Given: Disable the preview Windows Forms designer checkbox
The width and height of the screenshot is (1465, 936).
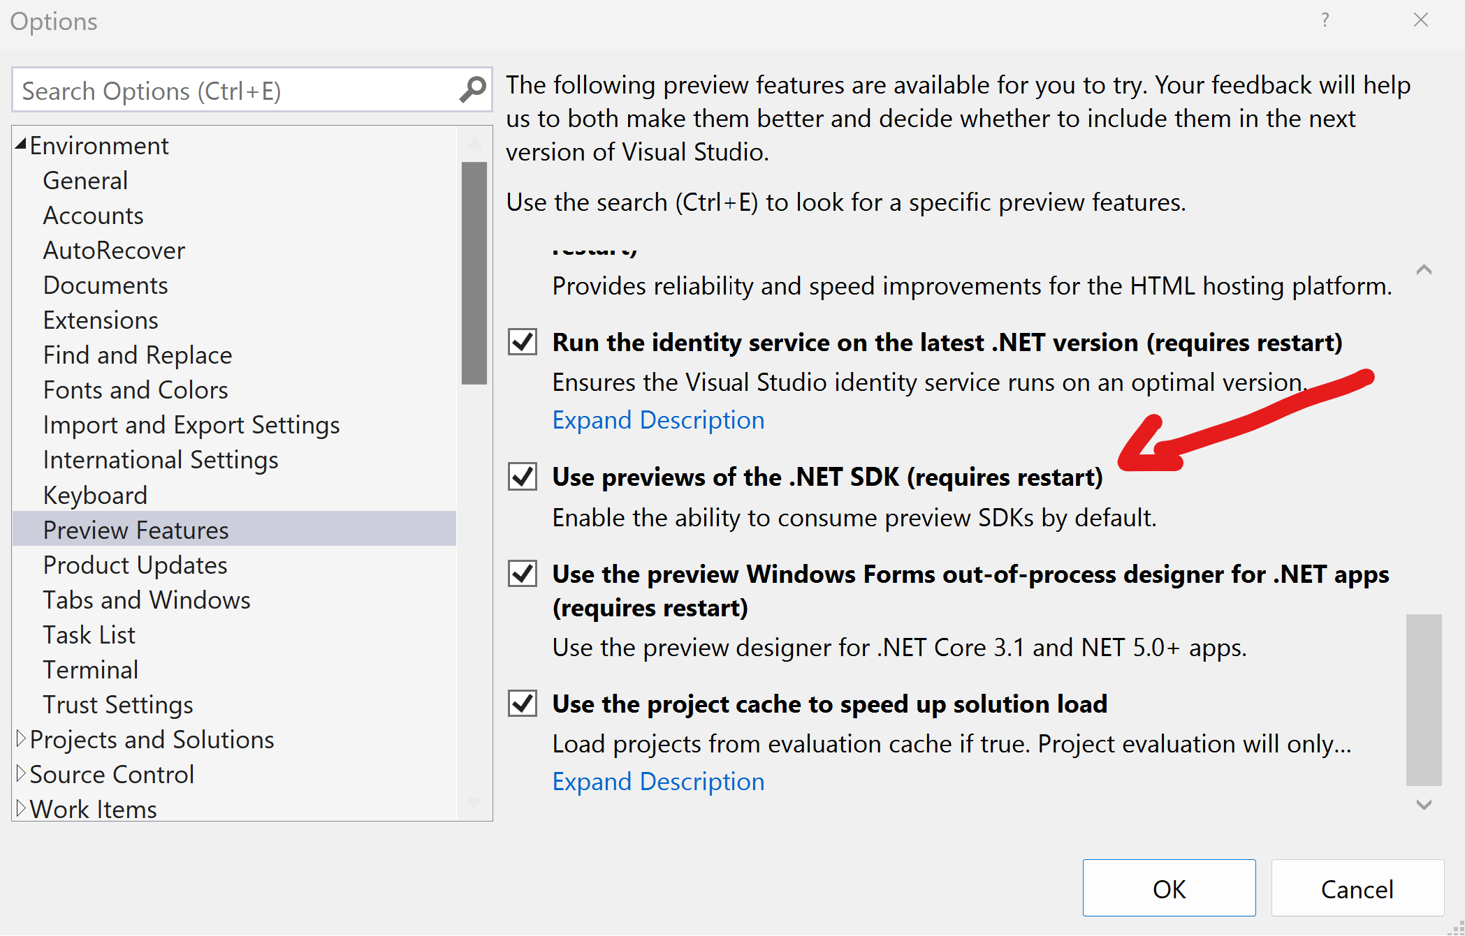Looking at the screenshot, I should coord(523,574).
